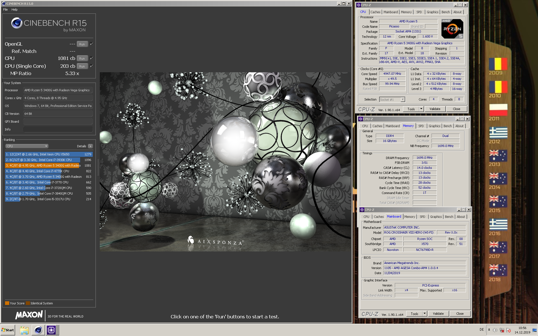Open the File menu in Cinebench
The width and height of the screenshot is (538, 336).
click(5, 10)
